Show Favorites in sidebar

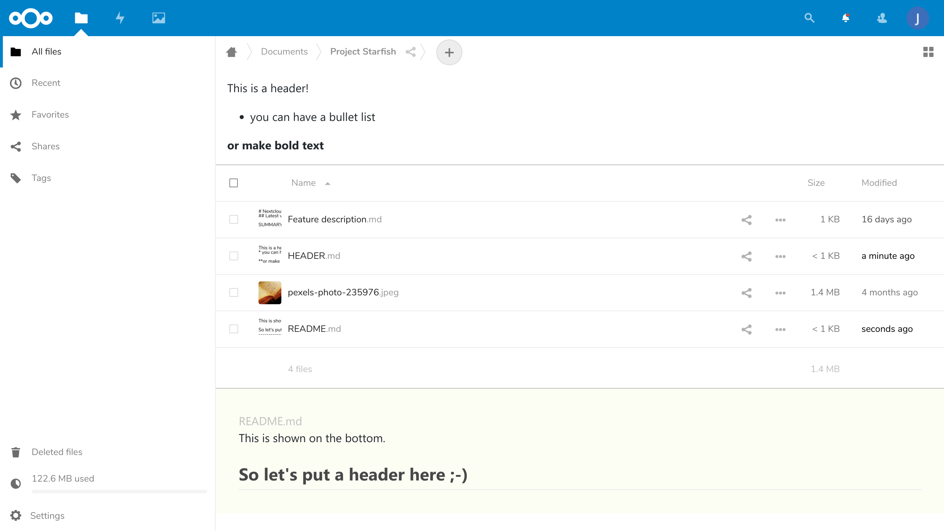(107, 115)
